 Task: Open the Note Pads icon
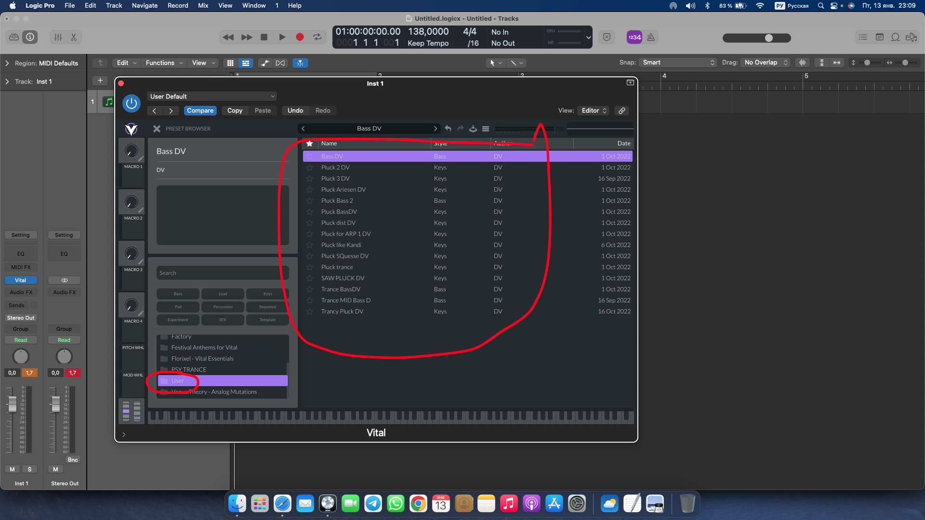[879, 37]
